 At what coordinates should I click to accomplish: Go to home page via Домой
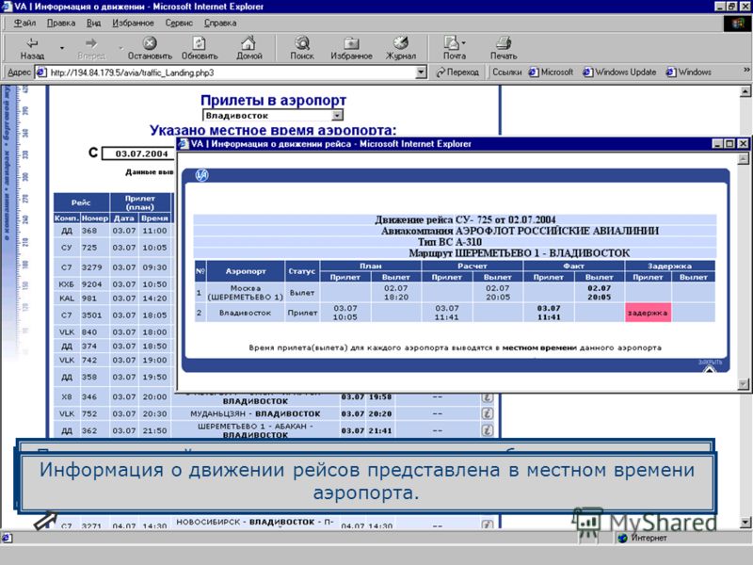(248, 49)
